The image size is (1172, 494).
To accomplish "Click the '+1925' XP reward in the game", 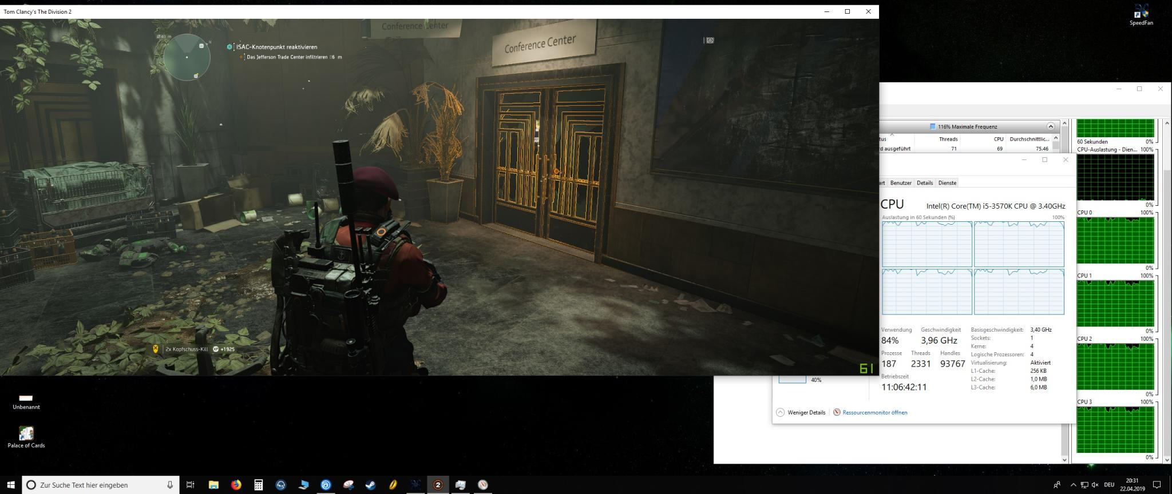I will tap(227, 349).
